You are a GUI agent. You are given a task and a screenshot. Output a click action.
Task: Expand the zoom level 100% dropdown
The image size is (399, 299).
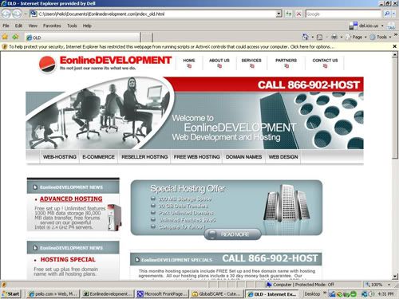click(389, 285)
